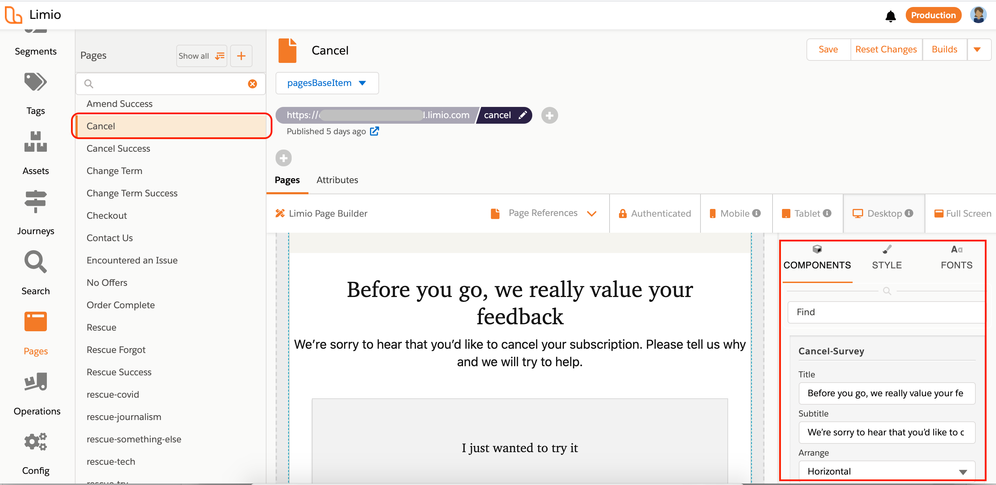Image resolution: width=996 pixels, height=485 pixels.
Task: Switch preview to Desktop
Action: pos(883,213)
